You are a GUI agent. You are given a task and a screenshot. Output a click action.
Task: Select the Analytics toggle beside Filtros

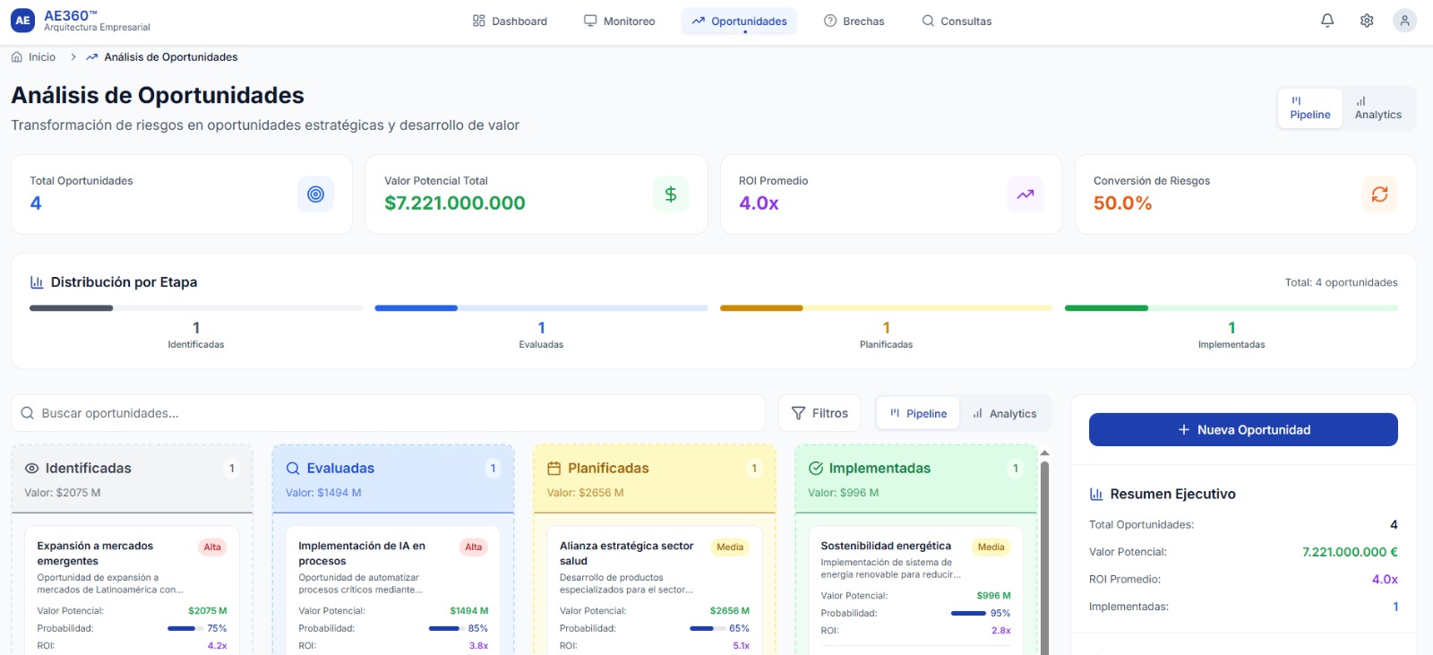1004,414
